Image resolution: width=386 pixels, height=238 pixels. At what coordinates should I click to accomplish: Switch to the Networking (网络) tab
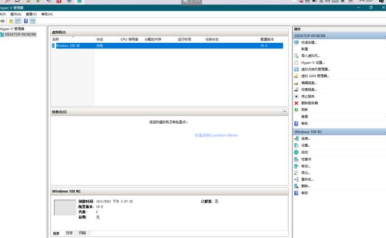click(83, 233)
